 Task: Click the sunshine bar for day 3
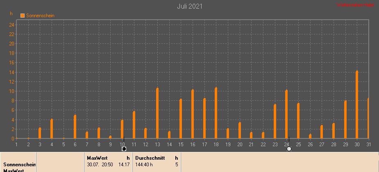40,133
